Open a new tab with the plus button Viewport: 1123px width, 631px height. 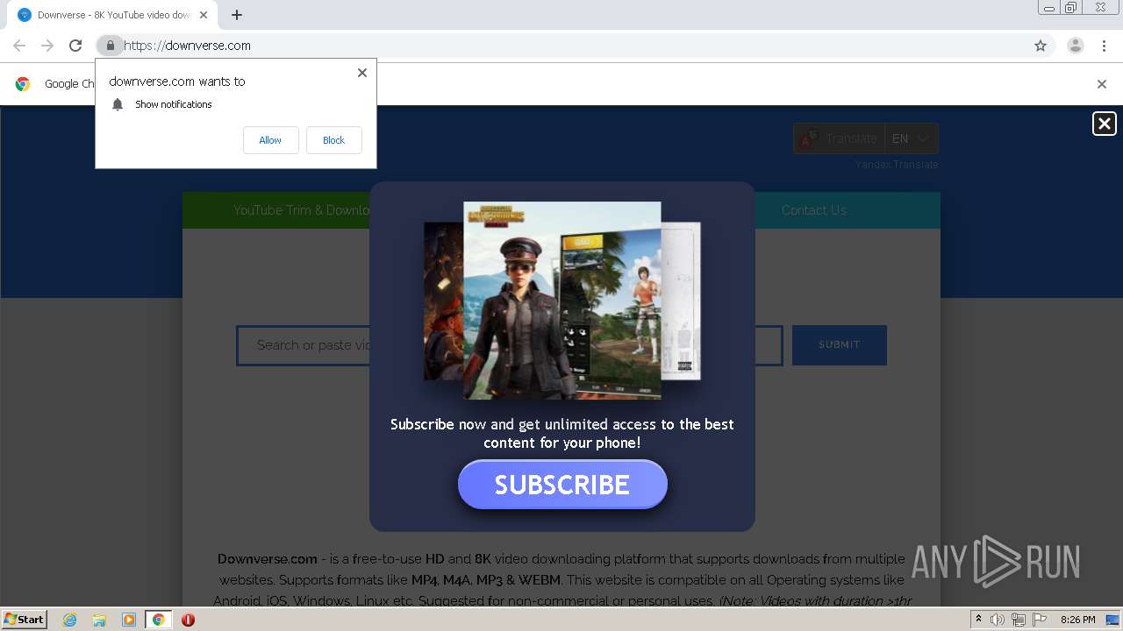click(237, 15)
